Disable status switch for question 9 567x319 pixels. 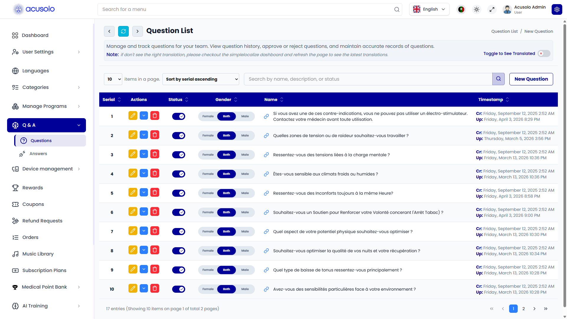179,270
